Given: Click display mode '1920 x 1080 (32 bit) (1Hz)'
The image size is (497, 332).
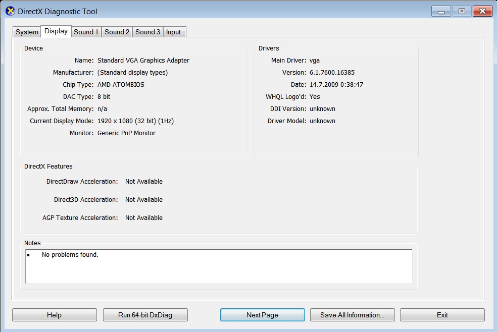Looking at the screenshot, I should coord(136,121).
